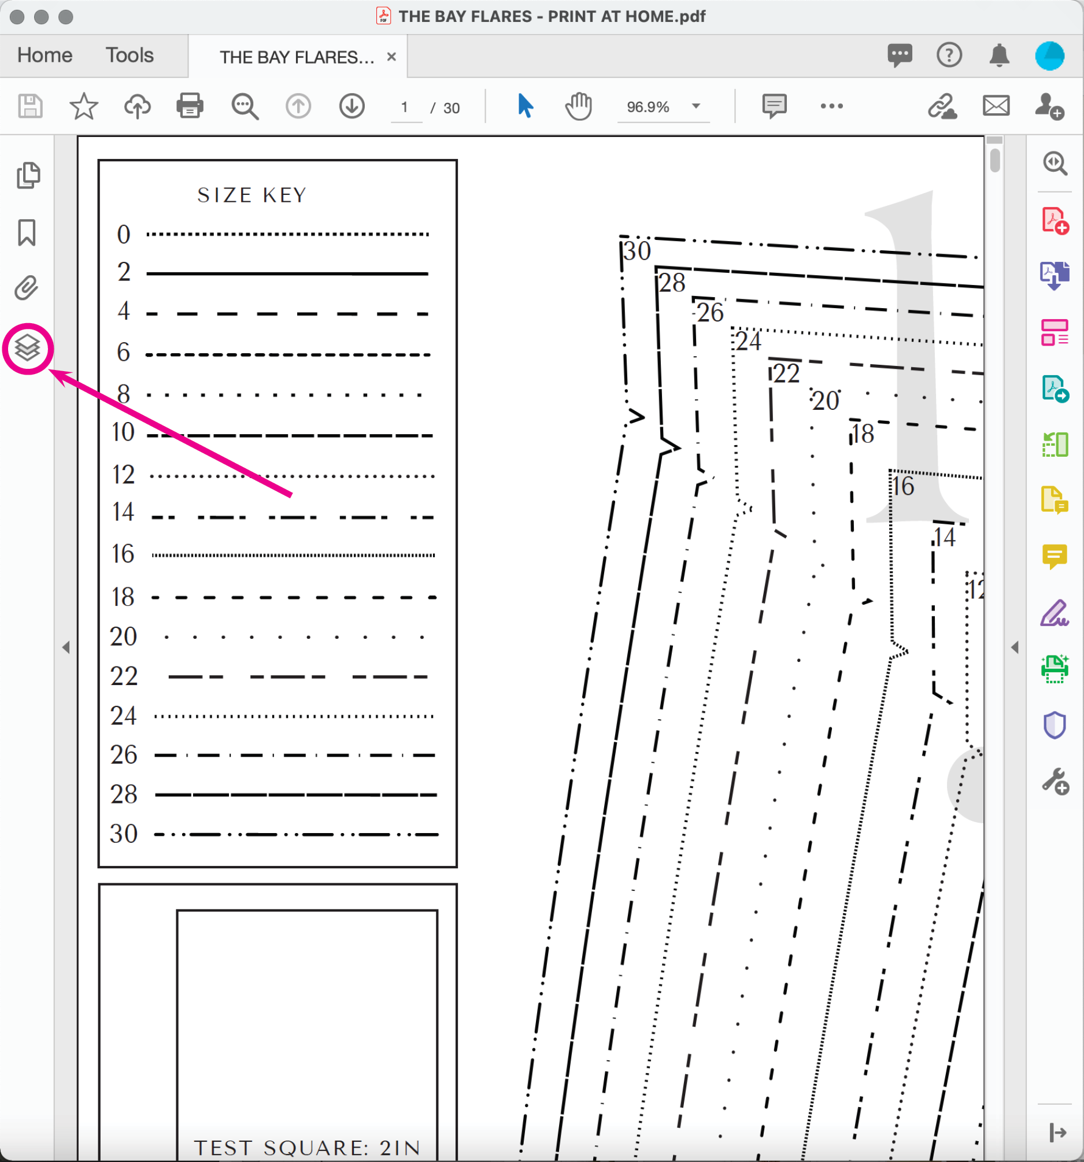Open Scan & OCR tool
This screenshot has width=1084, height=1162.
pyautogui.click(x=1055, y=669)
